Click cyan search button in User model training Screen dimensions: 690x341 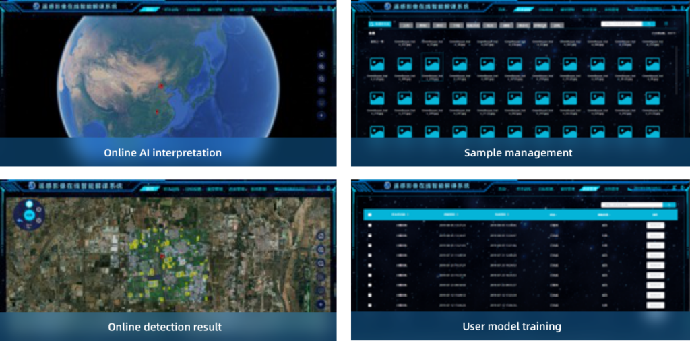(669, 205)
